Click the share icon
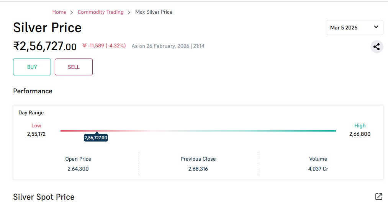This screenshot has height=210, width=388. pyautogui.click(x=377, y=47)
